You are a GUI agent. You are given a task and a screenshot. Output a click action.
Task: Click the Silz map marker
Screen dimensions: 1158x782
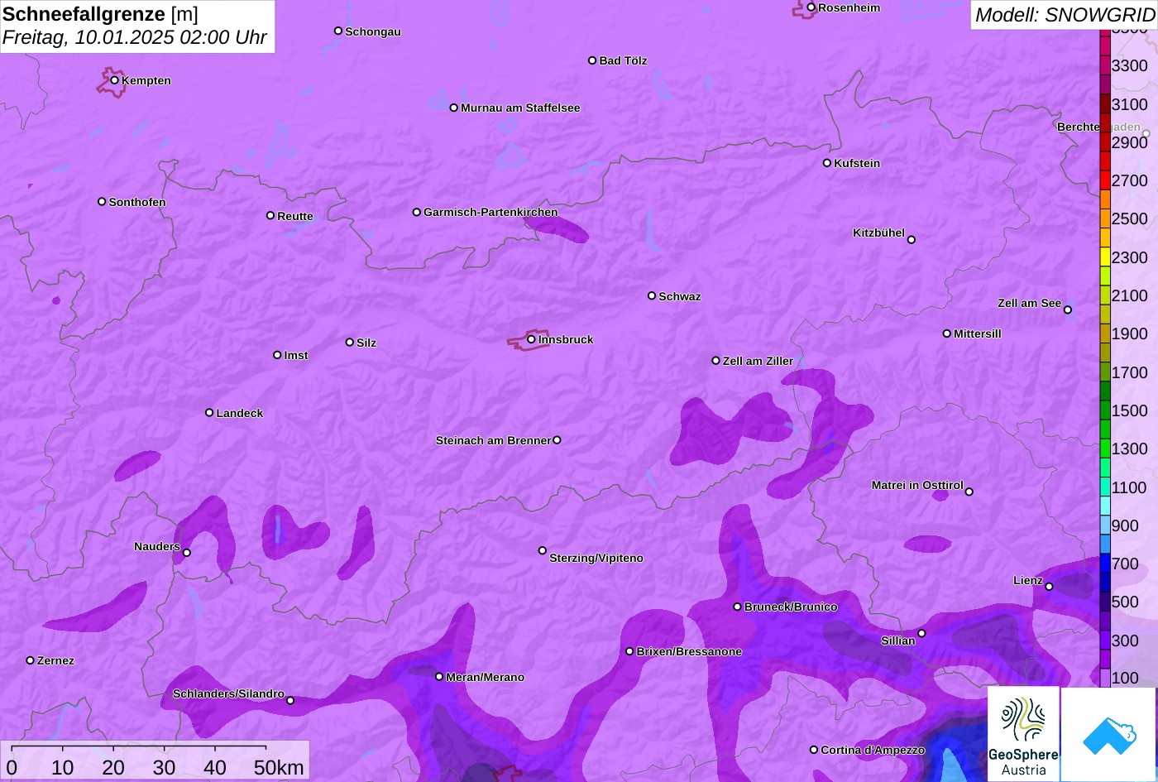coord(350,342)
